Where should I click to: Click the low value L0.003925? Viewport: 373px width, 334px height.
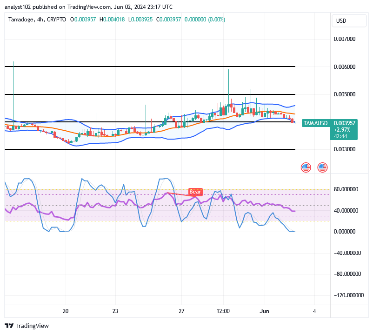coord(140,20)
